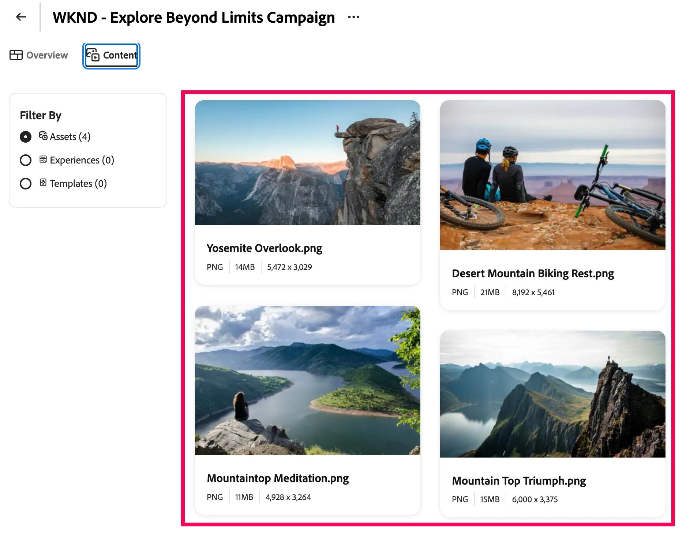Click the Yosemite Overlook.png file name

265,248
